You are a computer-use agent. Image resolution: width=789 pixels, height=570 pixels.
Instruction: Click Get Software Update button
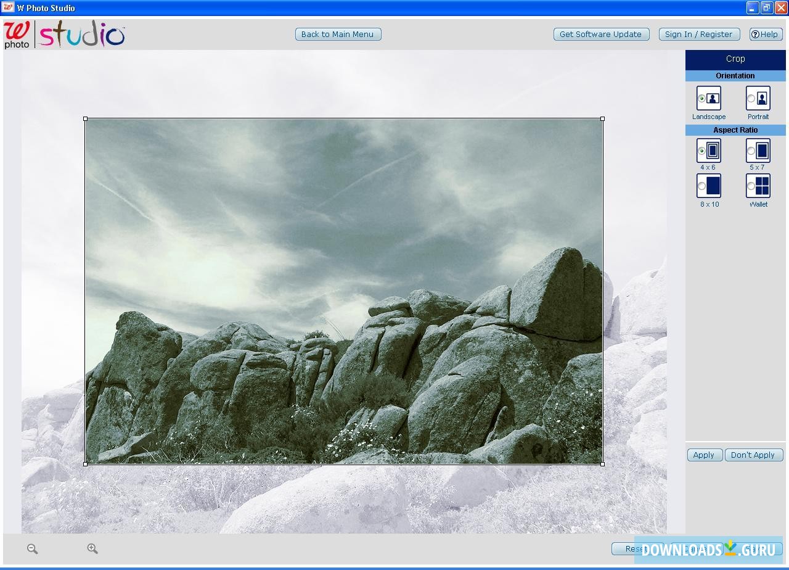(601, 35)
